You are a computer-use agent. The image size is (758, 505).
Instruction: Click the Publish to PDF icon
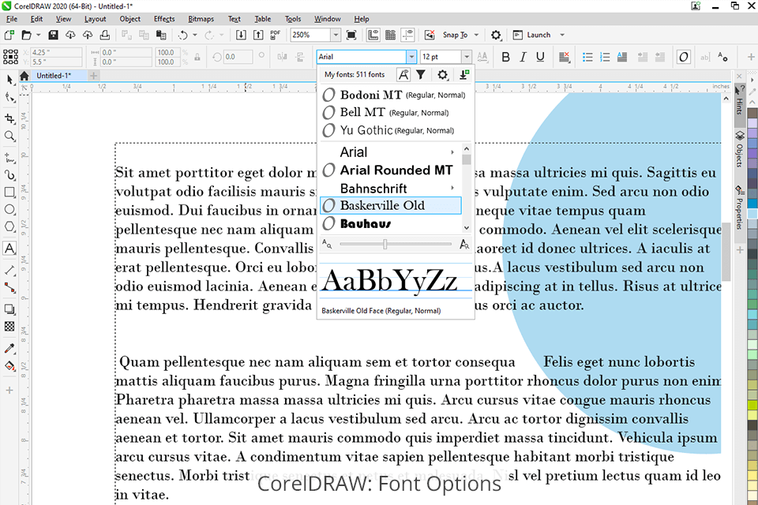(x=276, y=35)
